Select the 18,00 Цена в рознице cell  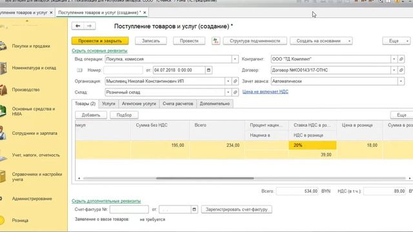point(359,145)
